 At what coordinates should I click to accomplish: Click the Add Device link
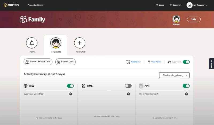[x=136, y=62]
